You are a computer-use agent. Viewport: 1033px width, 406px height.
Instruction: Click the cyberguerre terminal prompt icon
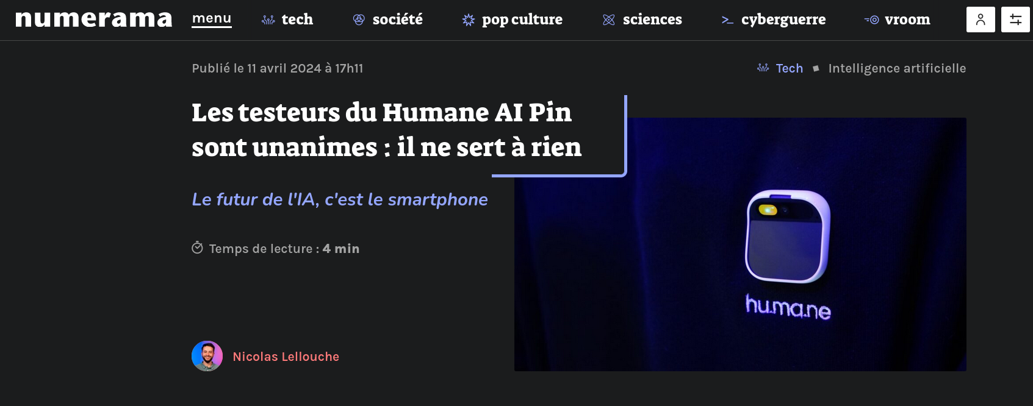click(727, 20)
